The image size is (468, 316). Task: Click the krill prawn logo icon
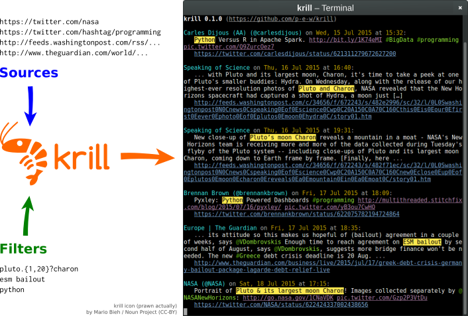[24, 153]
